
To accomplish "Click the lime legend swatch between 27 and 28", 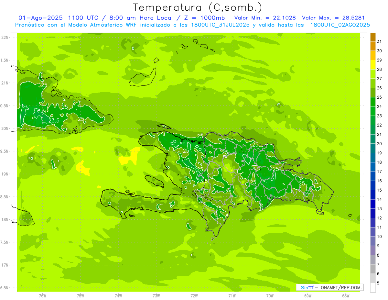I will 373,74.
